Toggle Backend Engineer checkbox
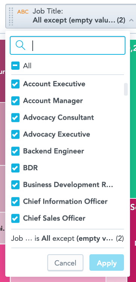Viewport: 136px width, 282px height. [15, 151]
